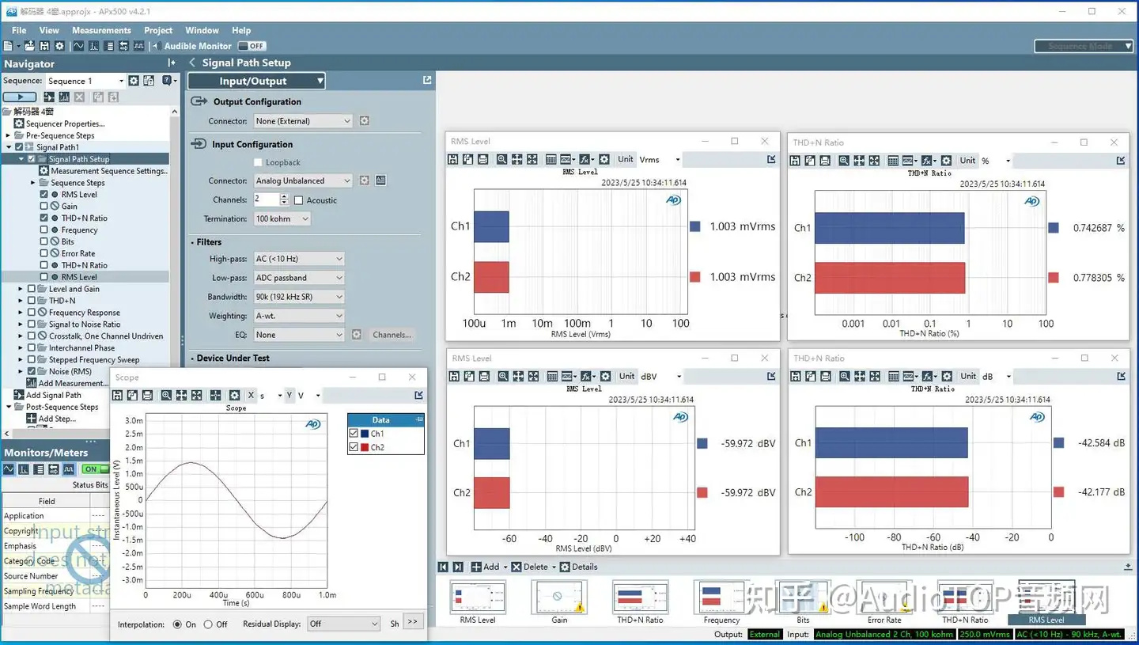Open gear settings in THD+N Ratio dB window
The width and height of the screenshot is (1139, 645).
(x=947, y=376)
